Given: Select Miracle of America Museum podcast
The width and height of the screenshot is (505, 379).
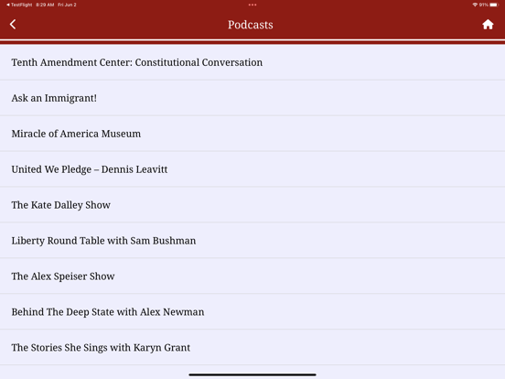Looking at the screenshot, I should click(x=252, y=134).
